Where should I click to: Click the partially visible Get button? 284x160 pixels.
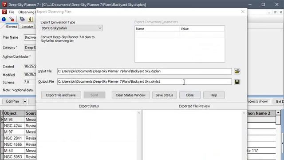point(278,102)
